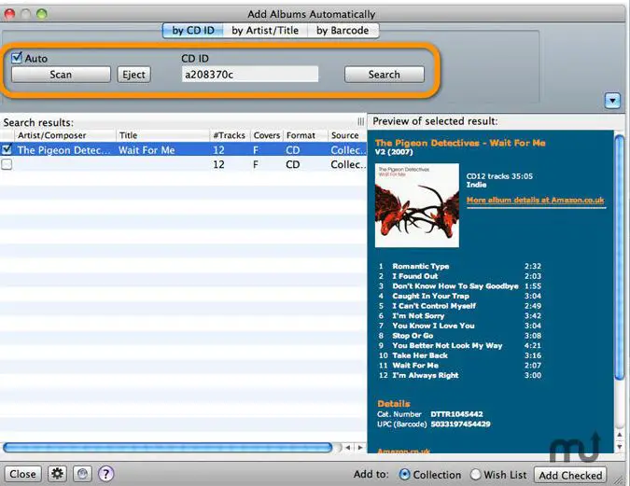This screenshot has width=630, height=486.
Task: Click track Stop Or Go in preview
Action: tap(413, 336)
